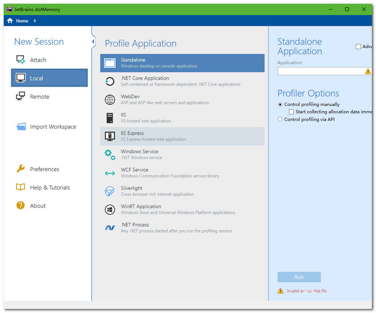Click the Preferences wrench icon
Image resolution: width=376 pixels, height=313 pixels.
coord(21,169)
